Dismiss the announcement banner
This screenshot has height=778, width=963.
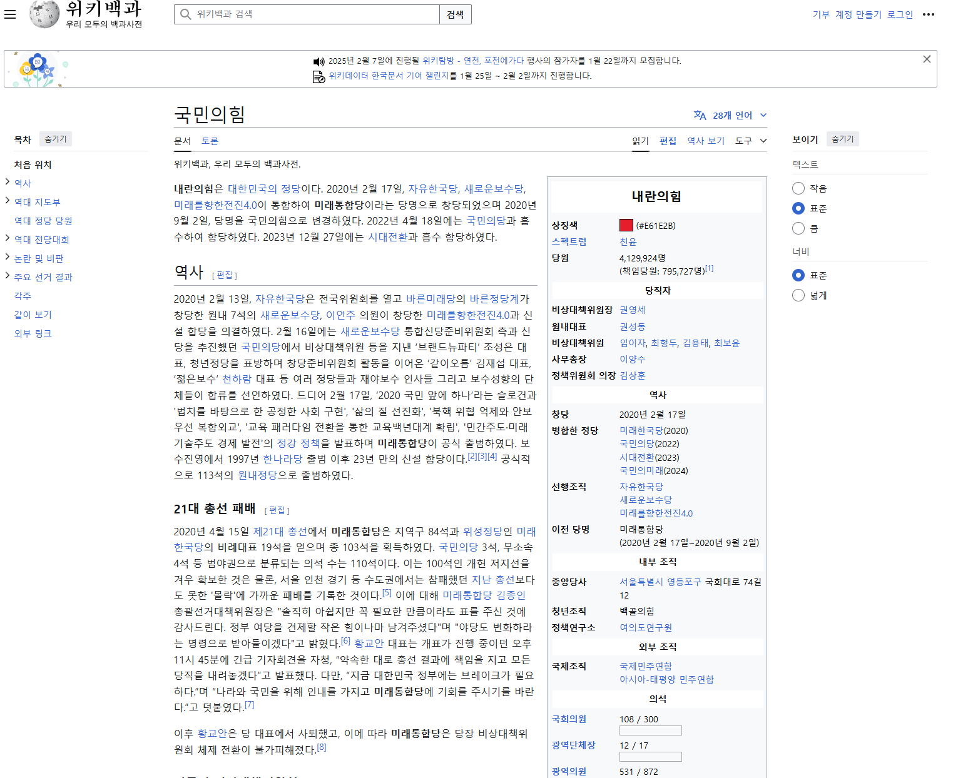927,59
